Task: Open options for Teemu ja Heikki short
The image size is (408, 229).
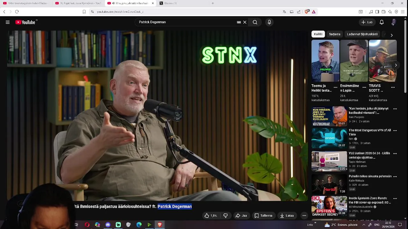Action: (x=335, y=87)
